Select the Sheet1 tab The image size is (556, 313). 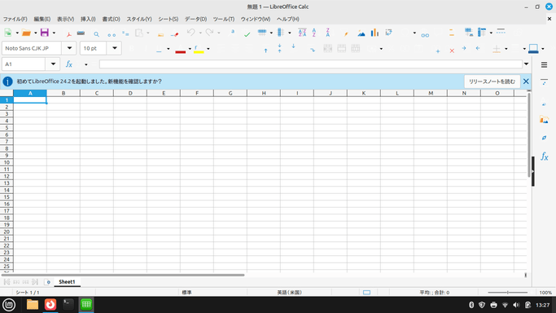(67, 282)
